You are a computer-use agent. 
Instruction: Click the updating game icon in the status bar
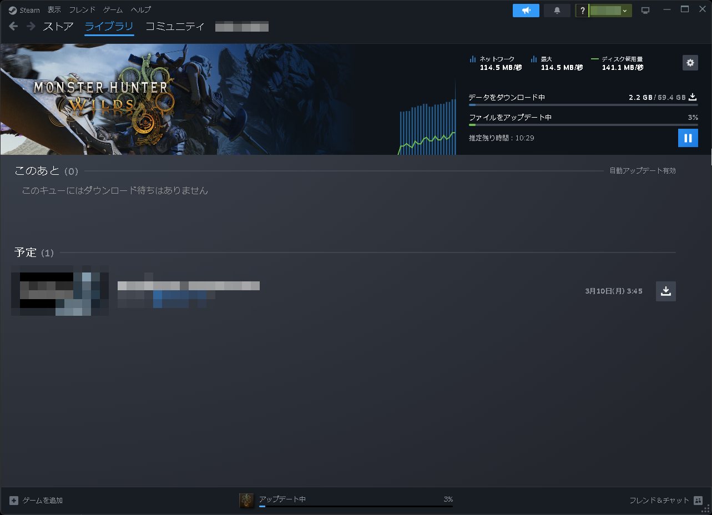246,499
